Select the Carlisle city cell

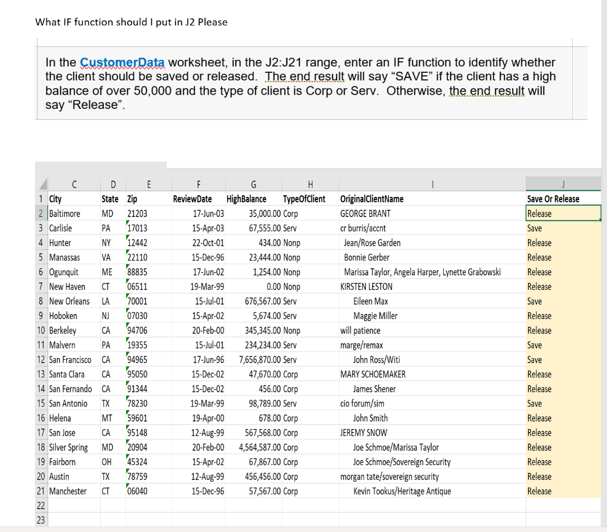pyautogui.click(x=74, y=228)
